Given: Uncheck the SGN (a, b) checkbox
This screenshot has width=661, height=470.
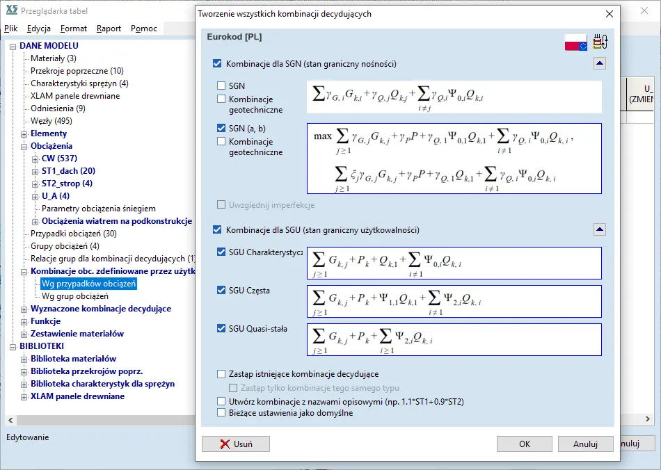Looking at the screenshot, I should [x=222, y=129].
